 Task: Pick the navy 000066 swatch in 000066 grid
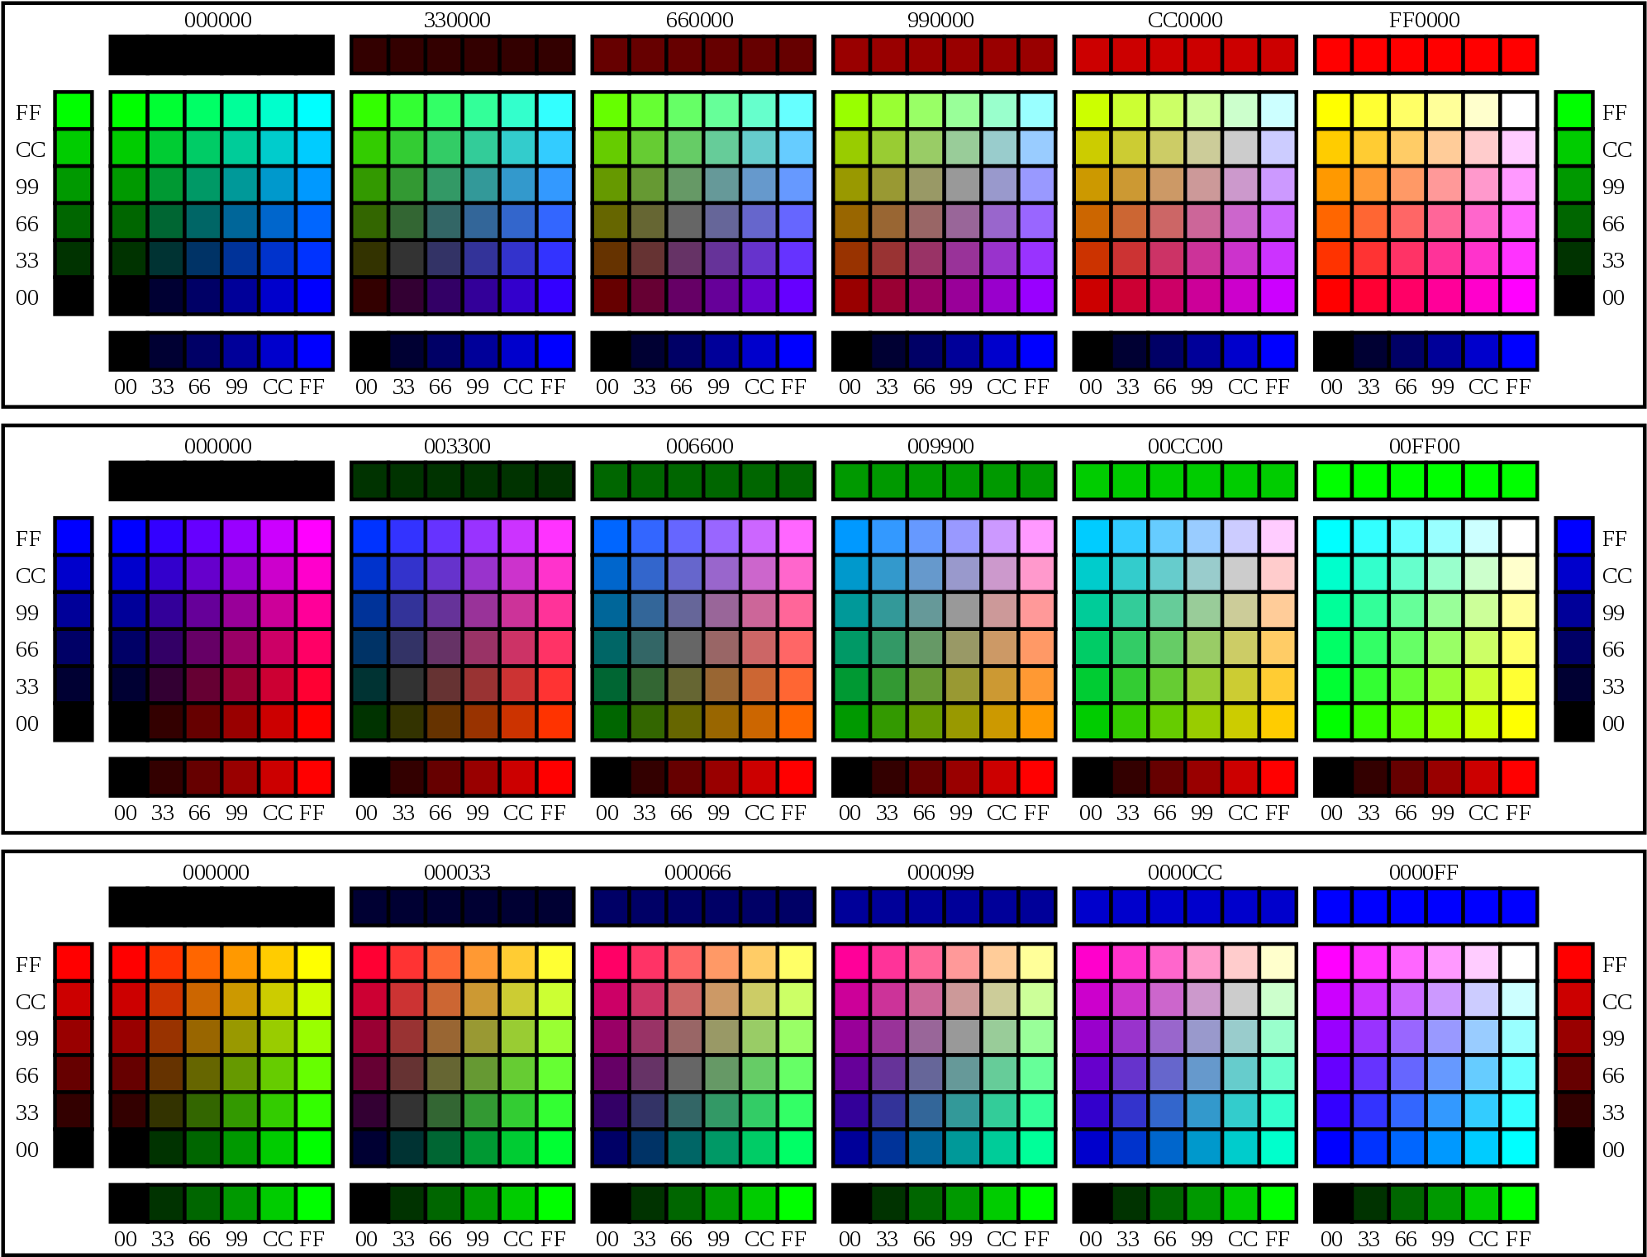tap(610, 1148)
